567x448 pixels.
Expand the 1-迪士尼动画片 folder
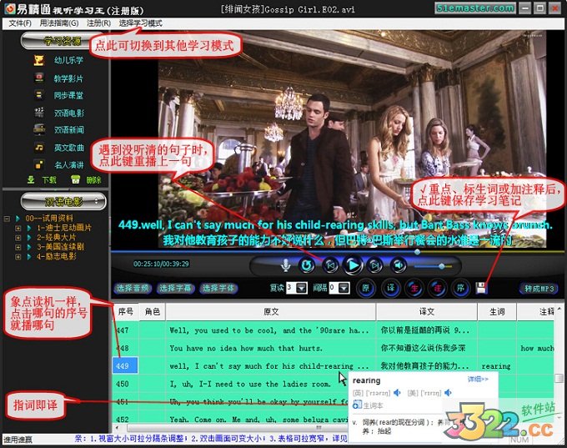click(x=18, y=228)
